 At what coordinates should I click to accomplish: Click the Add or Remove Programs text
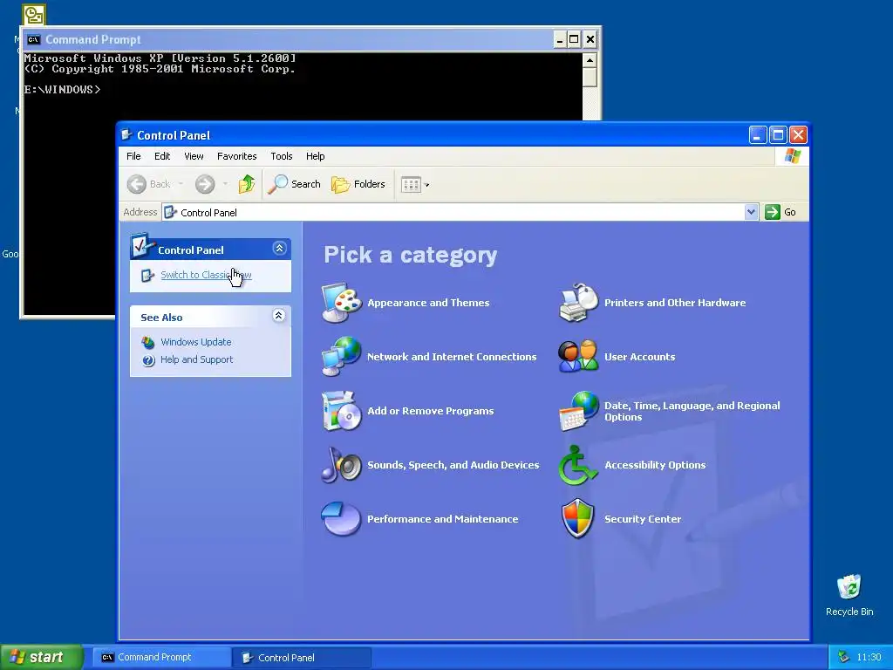point(431,411)
